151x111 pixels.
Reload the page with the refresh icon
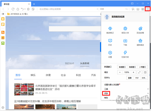click(x=13, y=9)
